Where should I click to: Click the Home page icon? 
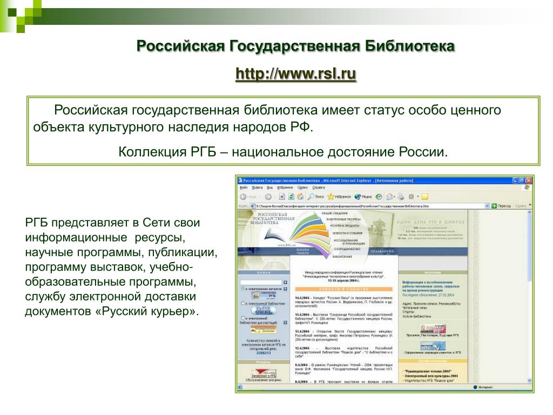[300, 197]
